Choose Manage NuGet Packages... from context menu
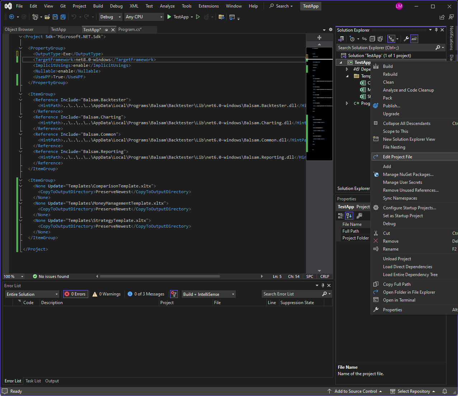This screenshot has width=458, height=396. (x=408, y=174)
